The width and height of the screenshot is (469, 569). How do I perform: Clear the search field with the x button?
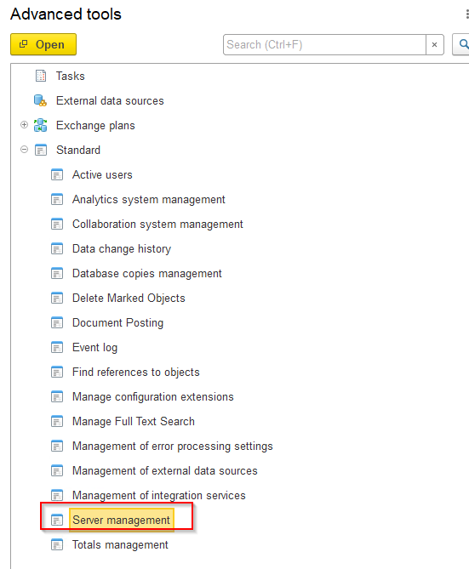(434, 44)
